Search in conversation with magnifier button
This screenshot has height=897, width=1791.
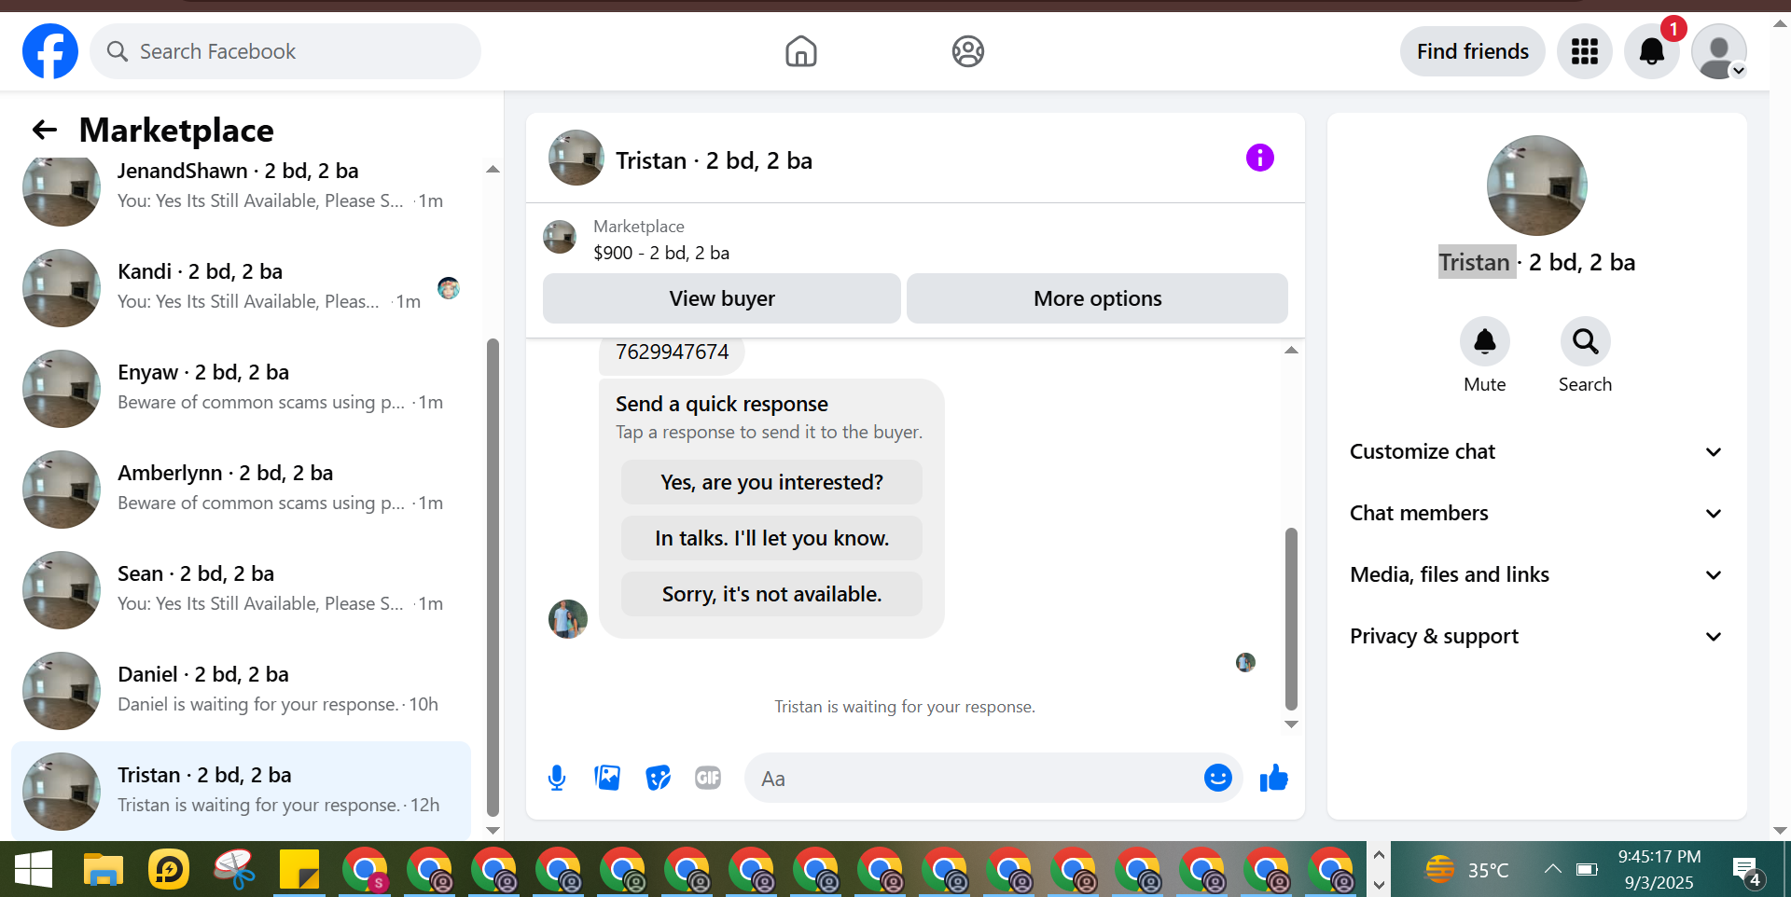[x=1585, y=341]
